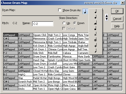This screenshot has height=94, width=126.
Task: Close the Choose Drum Map dialog
Action: [123, 3]
